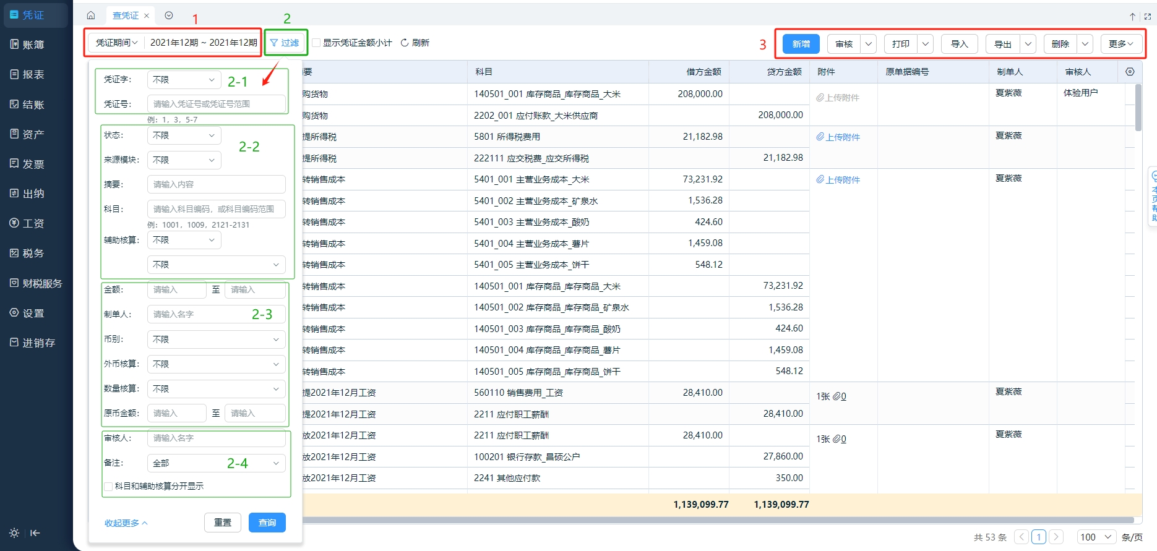Click the 导入 button
Screen dimensions: 1157x551
[x=960, y=44]
